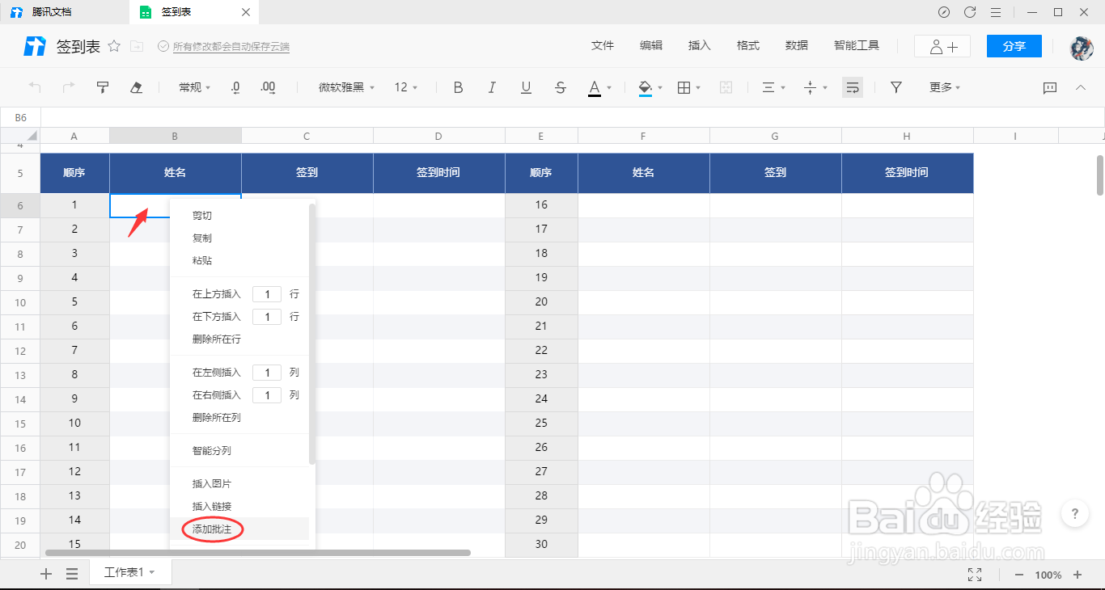The width and height of the screenshot is (1105, 590).
Task: Open the 数据 menu
Action: [x=797, y=46]
